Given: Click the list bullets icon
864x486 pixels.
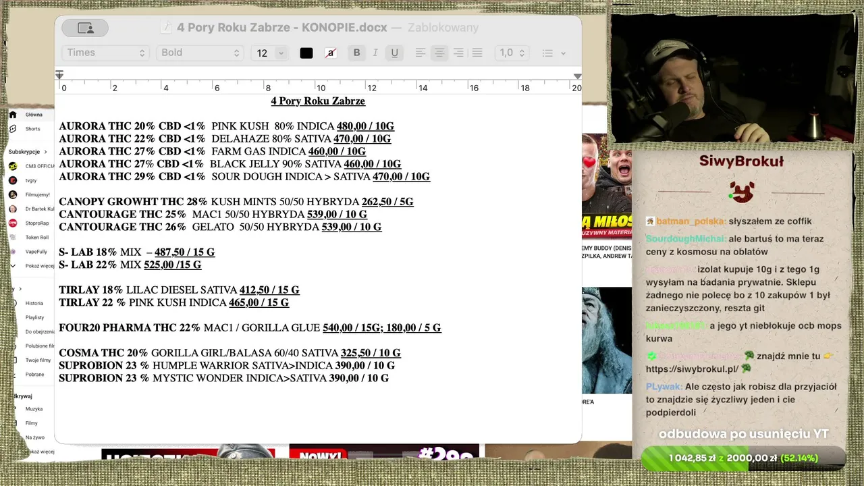Looking at the screenshot, I should pos(547,53).
